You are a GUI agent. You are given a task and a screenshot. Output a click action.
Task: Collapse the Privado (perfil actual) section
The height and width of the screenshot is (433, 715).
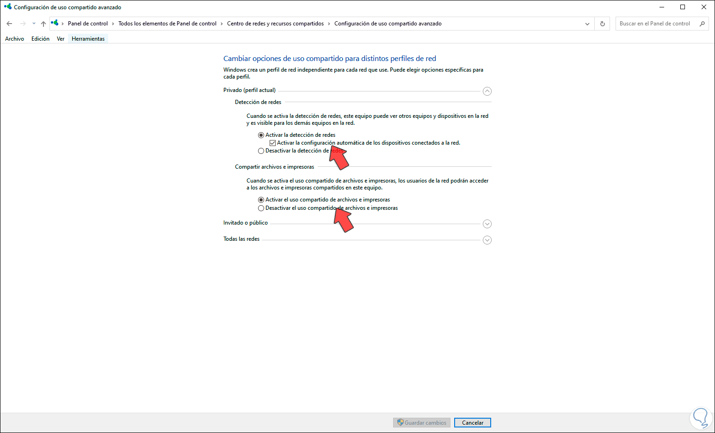click(x=487, y=91)
